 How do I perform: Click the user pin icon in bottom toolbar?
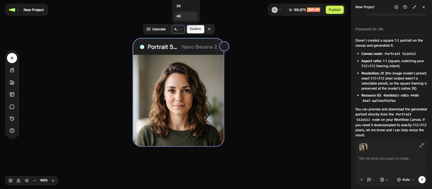(19, 181)
